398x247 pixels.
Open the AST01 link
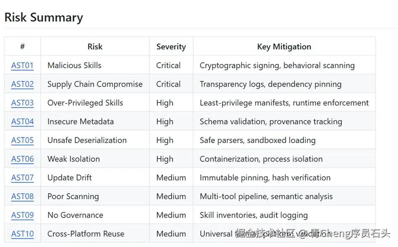tap(22, 65)
